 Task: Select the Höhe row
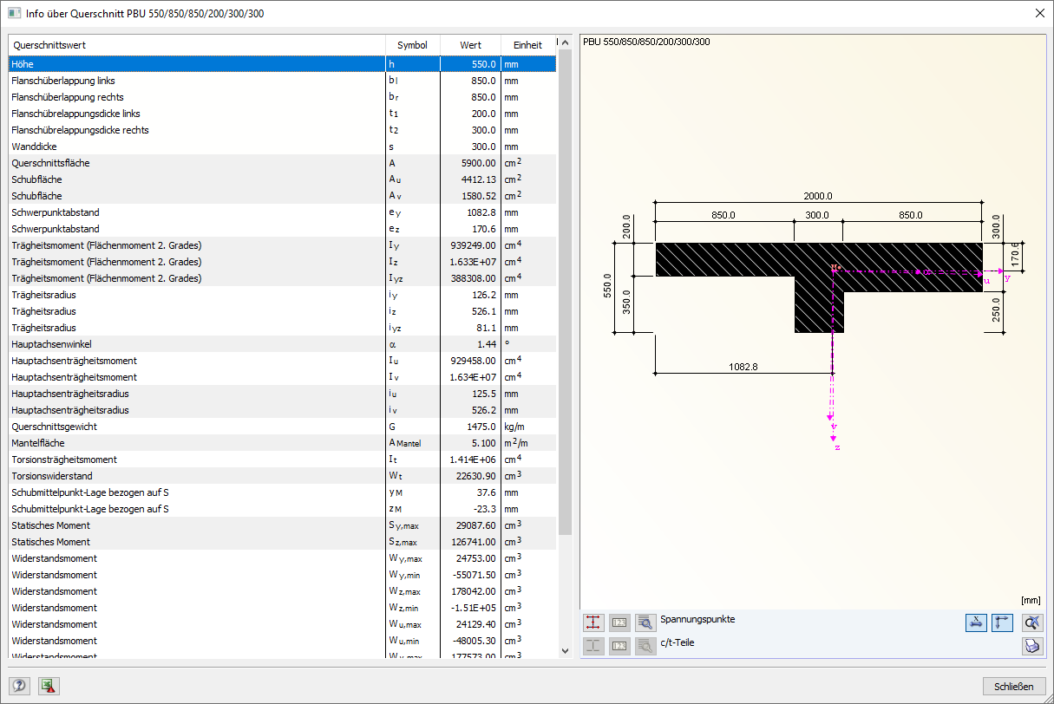click(196, 64)
